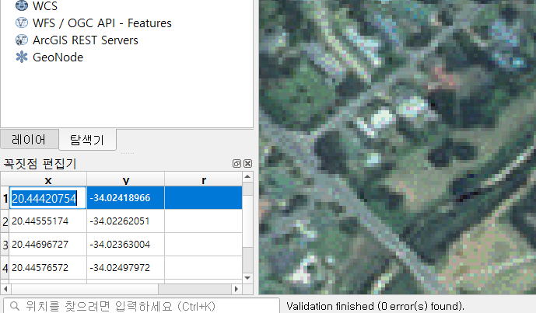Switch to the 탐색기 tab
Image resolution: width=536 pixels, height=313 pixels.
tap(87, 140)
